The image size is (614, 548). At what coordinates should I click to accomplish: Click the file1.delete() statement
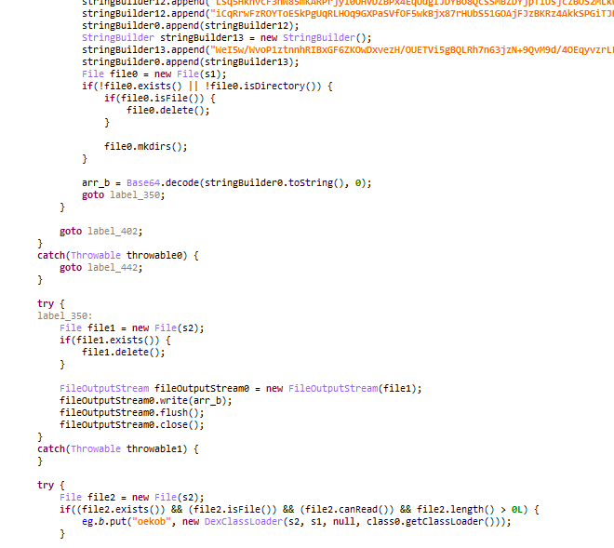coord(124,352)
